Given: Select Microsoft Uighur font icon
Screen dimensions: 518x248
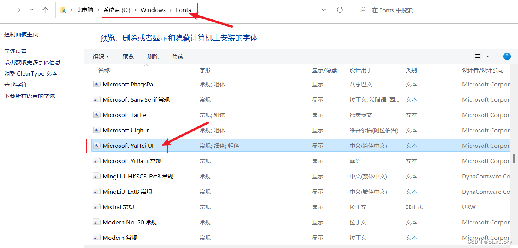Looking at the screenshot, I should tap(96, 130).
